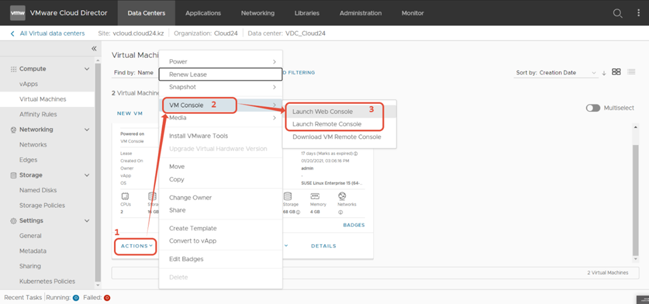The image size is (649, 304).
Task: Reverse sort order with the arrow icon
Action: click(x=604, y=73)
